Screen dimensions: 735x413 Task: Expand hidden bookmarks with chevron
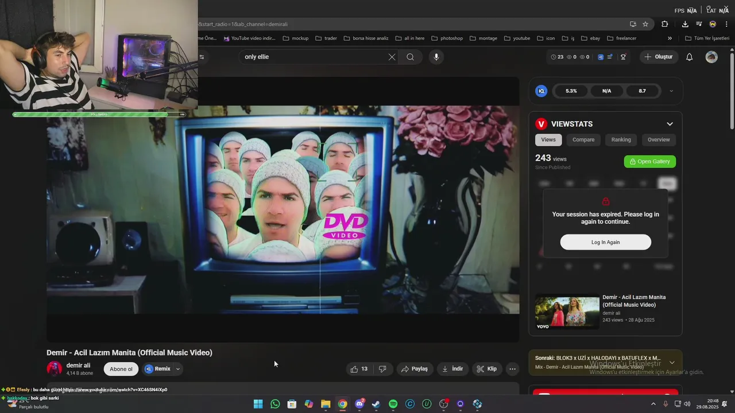(x=670, y=38)
